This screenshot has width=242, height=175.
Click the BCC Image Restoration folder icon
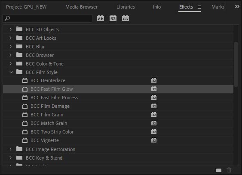pos(19,149)
